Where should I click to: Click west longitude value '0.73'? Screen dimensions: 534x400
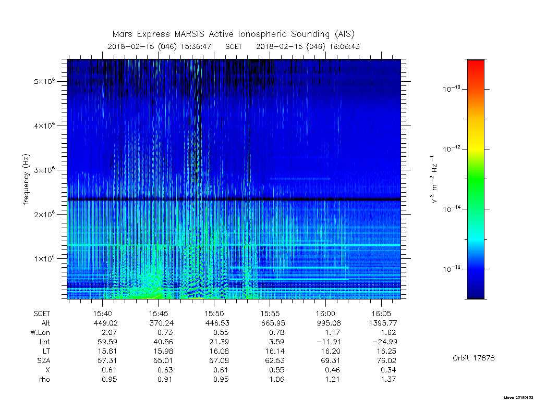coord(165,332)
